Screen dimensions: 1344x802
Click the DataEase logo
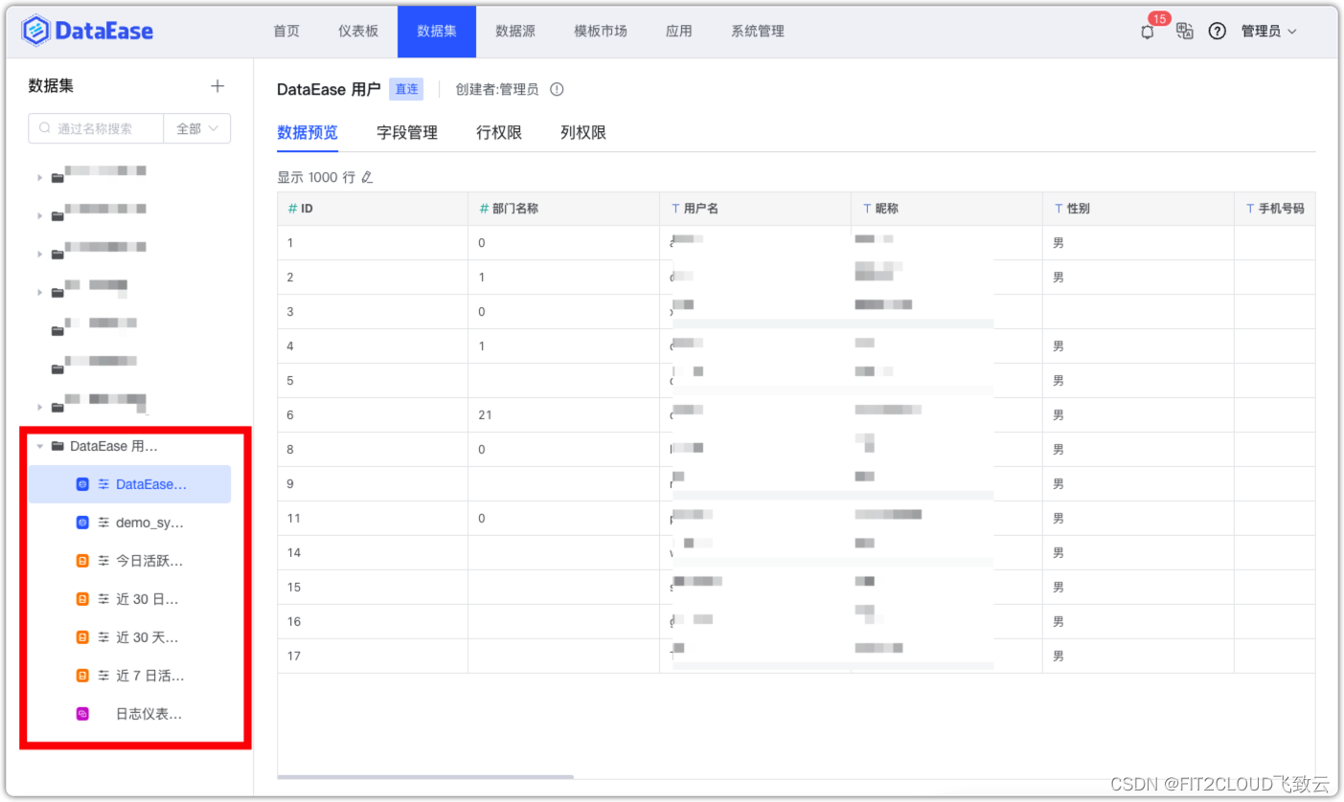pyautogui.click(x=87, y=32)
